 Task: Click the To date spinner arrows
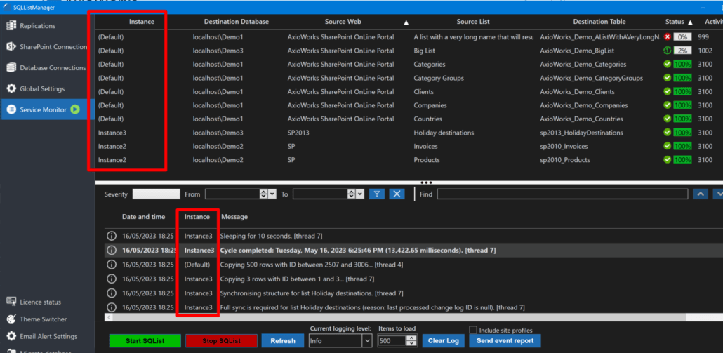(351, 194)
